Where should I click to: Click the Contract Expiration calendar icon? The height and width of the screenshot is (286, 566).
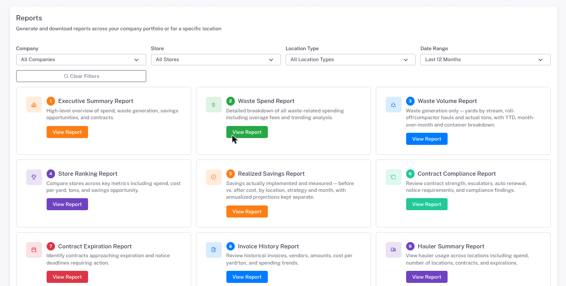pos(34,250)
